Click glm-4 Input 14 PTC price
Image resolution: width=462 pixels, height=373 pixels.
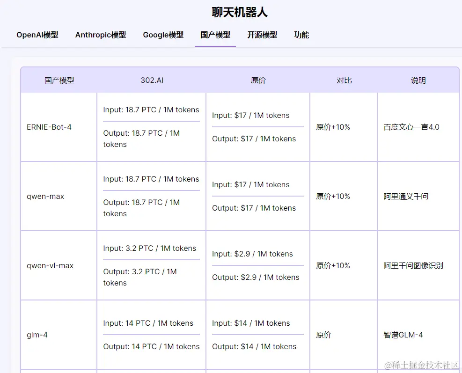(x=148, y=323)
